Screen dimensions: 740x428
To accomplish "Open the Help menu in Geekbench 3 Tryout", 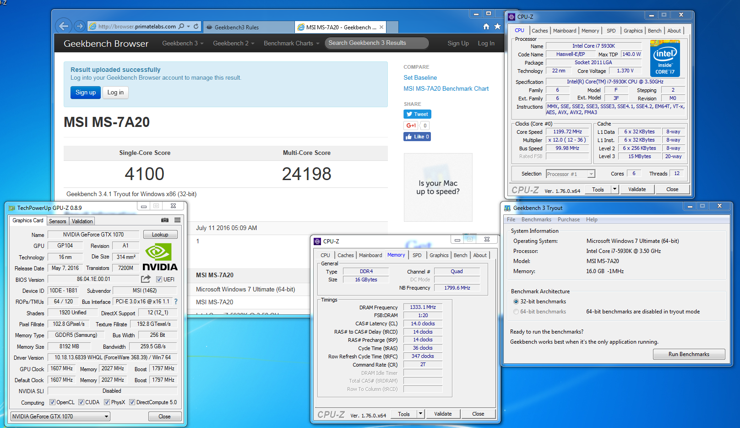I will (x=592, y=219).
